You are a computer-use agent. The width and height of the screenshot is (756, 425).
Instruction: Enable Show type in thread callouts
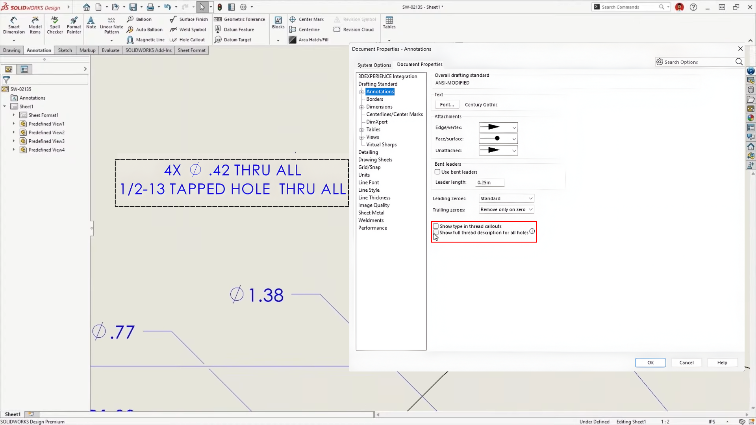point(435,226)
